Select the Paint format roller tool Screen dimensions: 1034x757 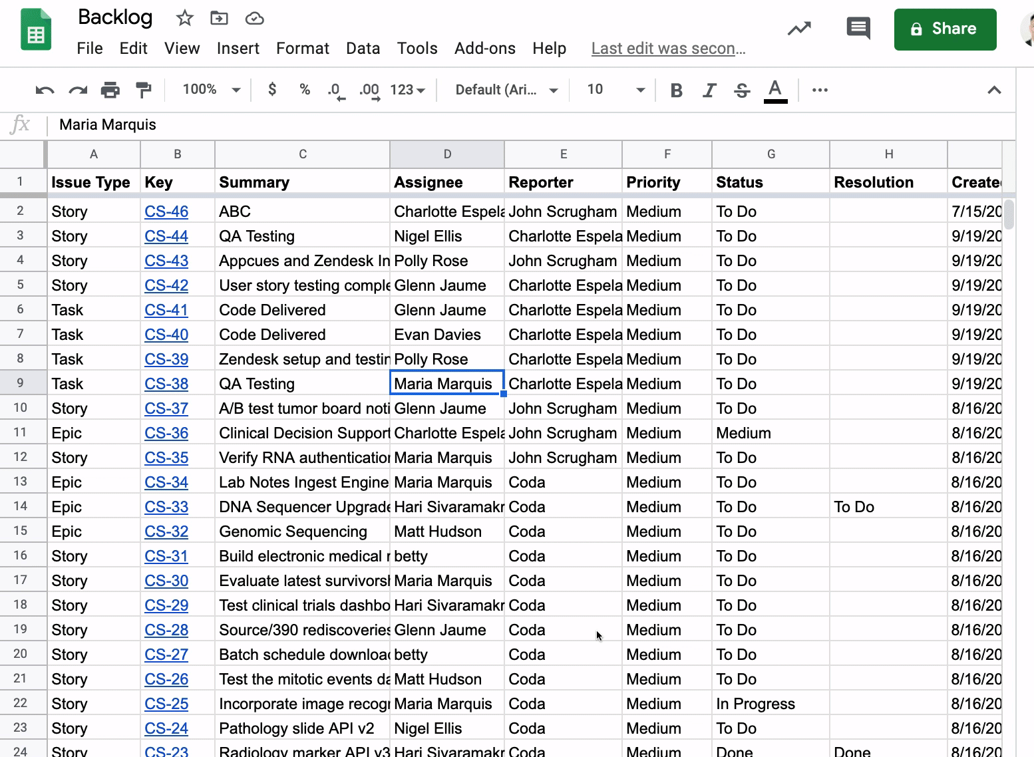(143, 90)
